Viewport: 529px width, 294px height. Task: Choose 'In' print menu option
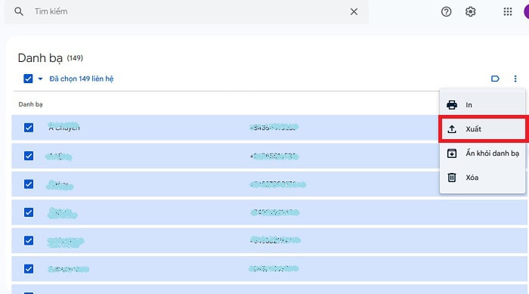pyautogui.click(x=482, y=104)
